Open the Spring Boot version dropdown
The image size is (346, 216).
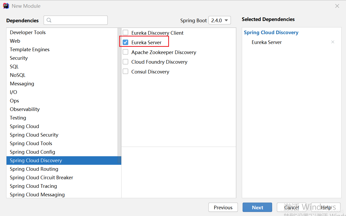tap(220, 20)
